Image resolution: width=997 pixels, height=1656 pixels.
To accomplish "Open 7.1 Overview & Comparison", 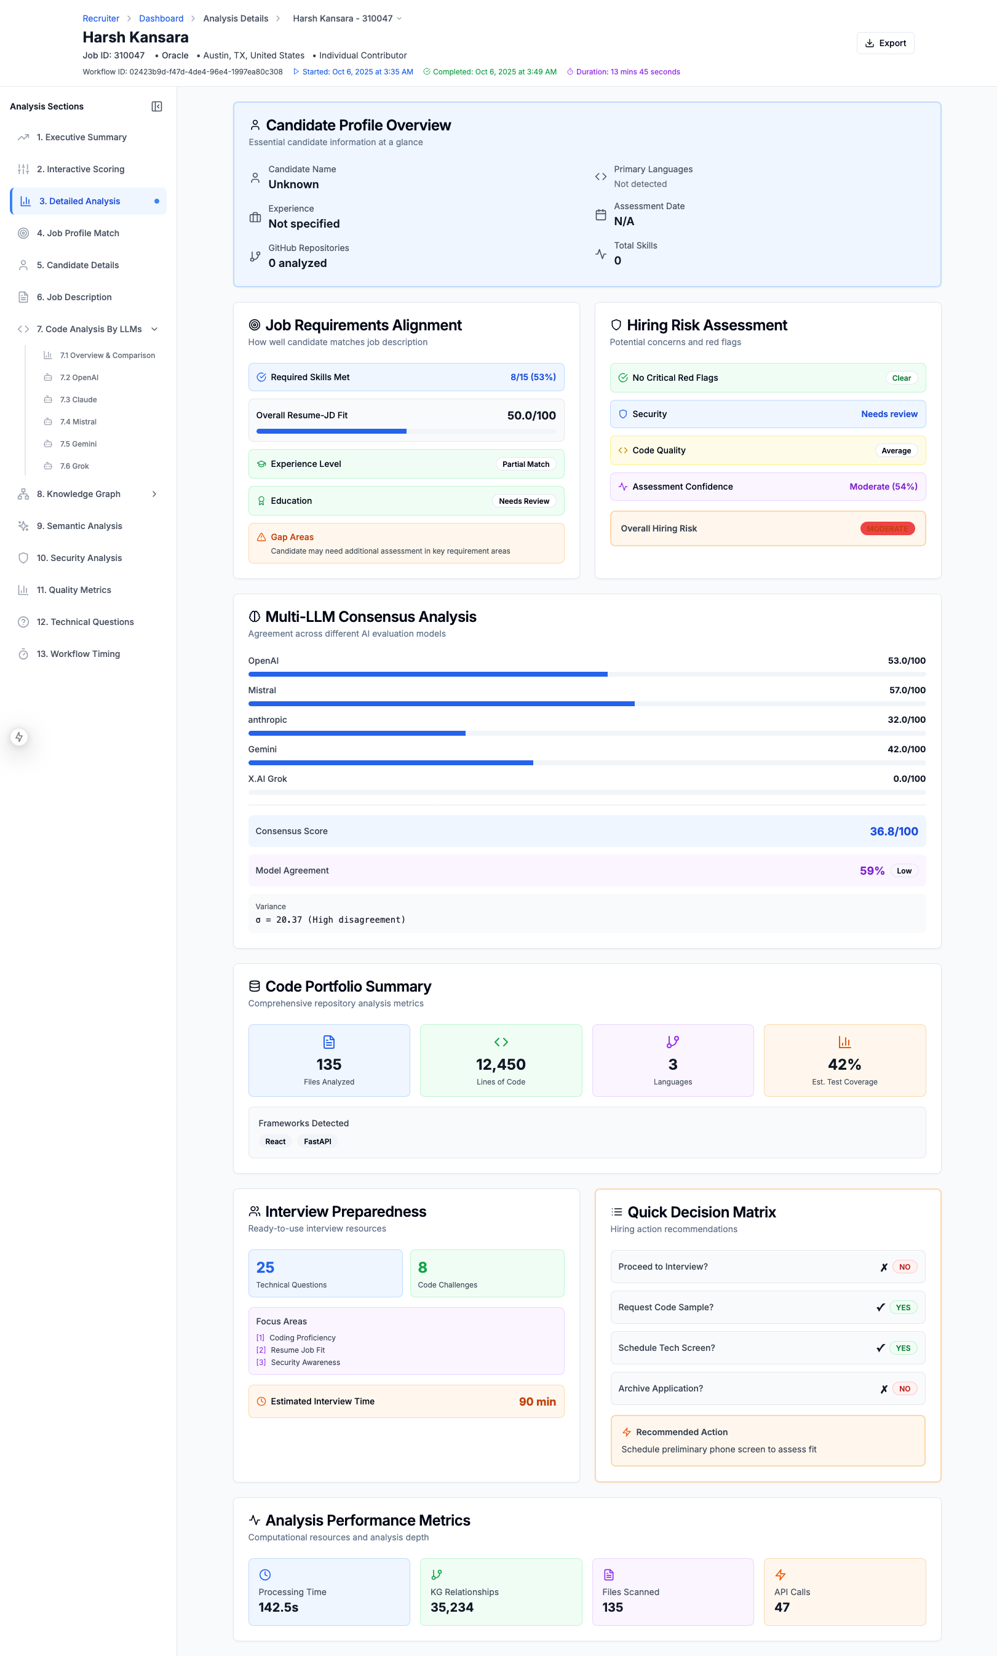I will pos(108,356).
